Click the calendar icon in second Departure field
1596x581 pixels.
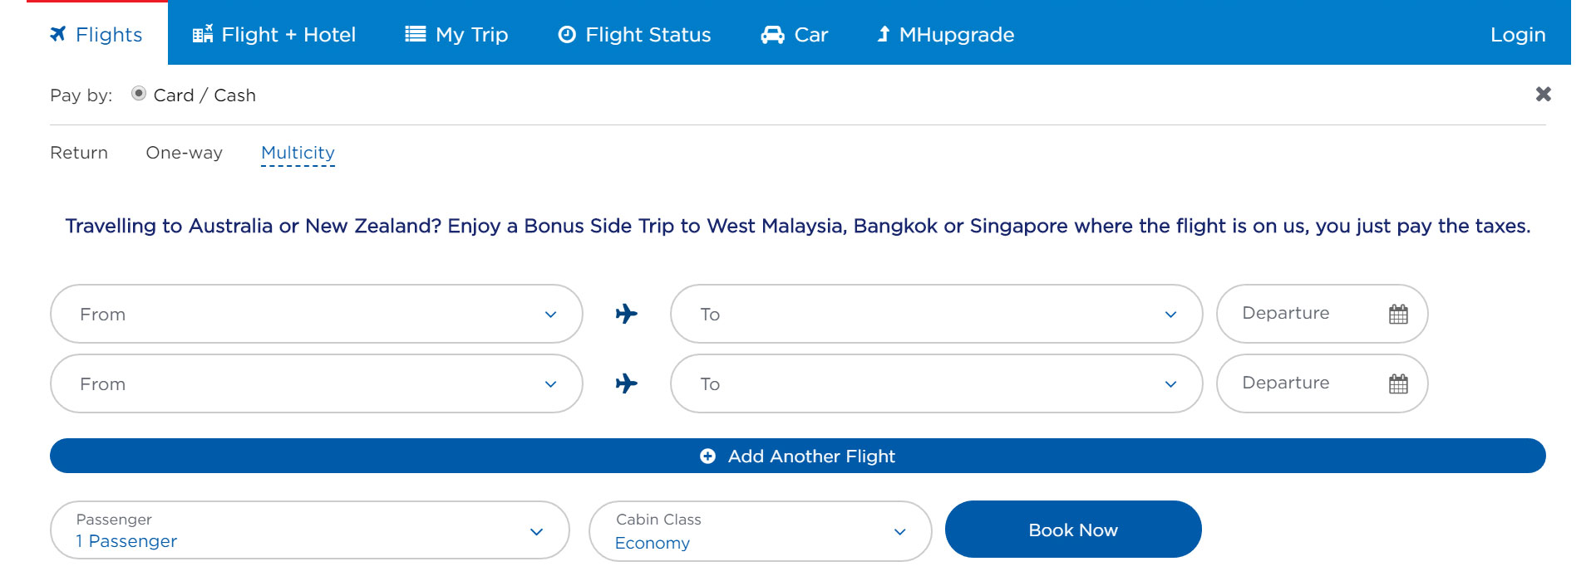[x=1398, y=383]
